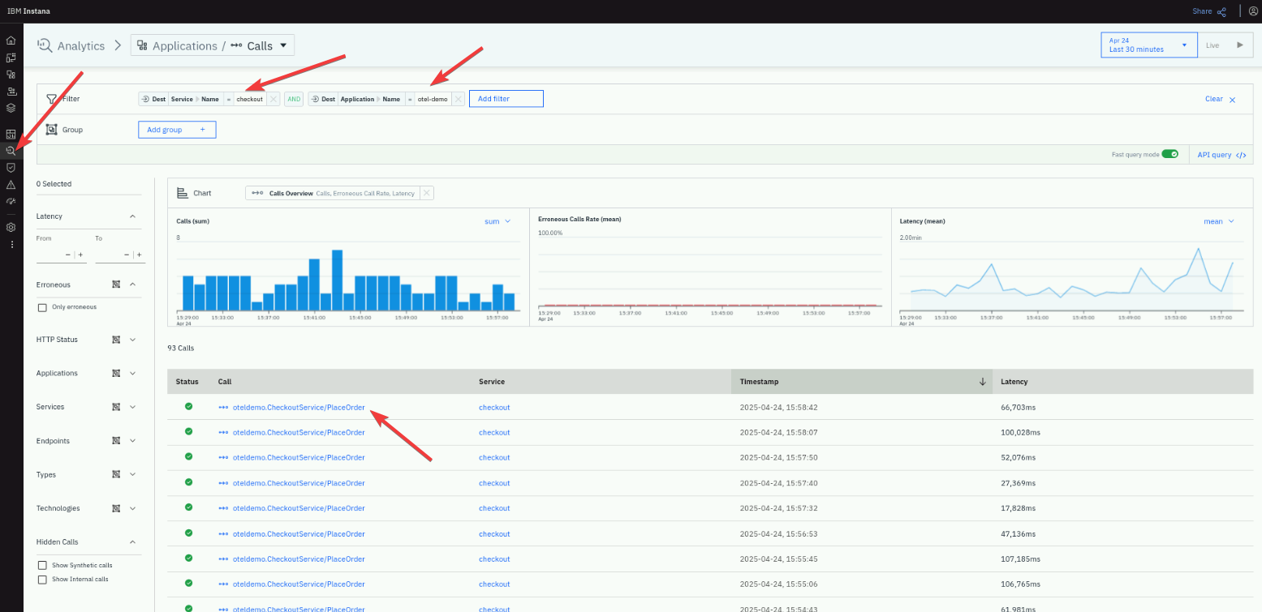Screen dimensions: 1262x612
Task: Check the Only erroneous checkbox
Action: click(x=42, y=307)
